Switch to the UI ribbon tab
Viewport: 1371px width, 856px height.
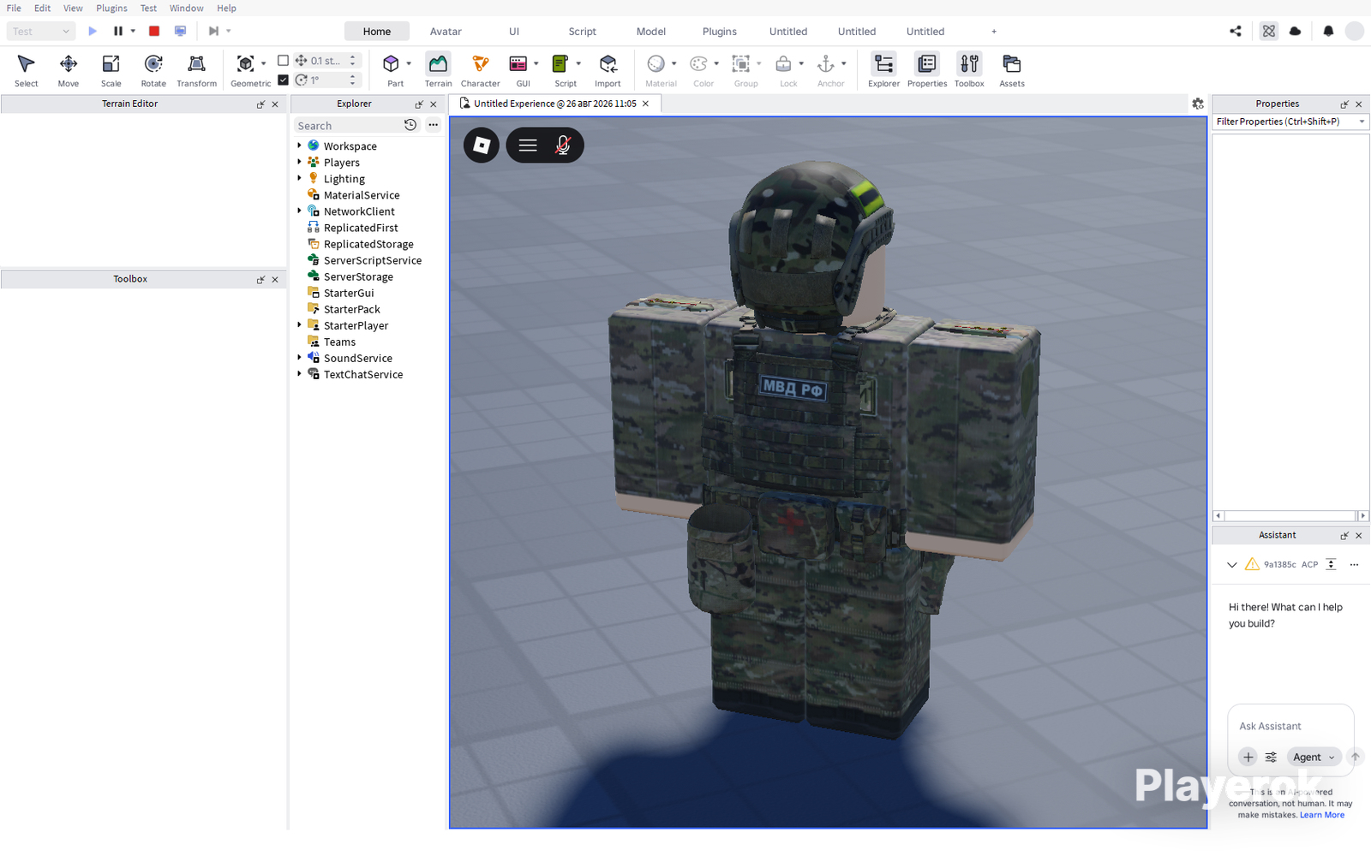(x=514, y=31)
